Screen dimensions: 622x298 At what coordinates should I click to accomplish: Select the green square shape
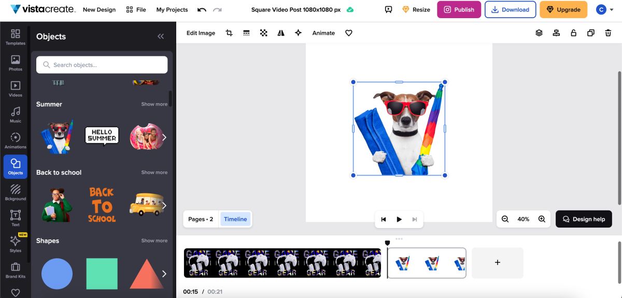[x=102, y=274]
